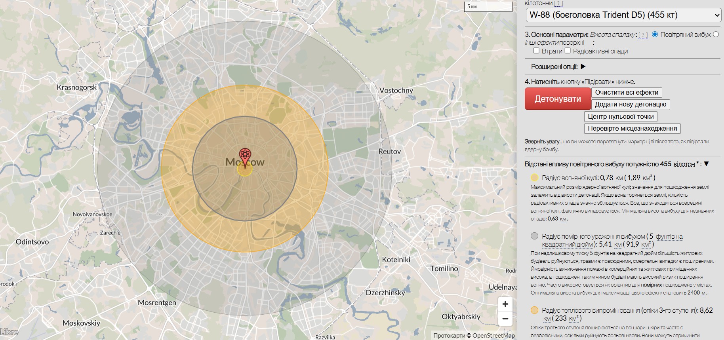Click the orange thermal radiation legend dot
This screenshot has height=340, width=724.
[x=534, y=310]
